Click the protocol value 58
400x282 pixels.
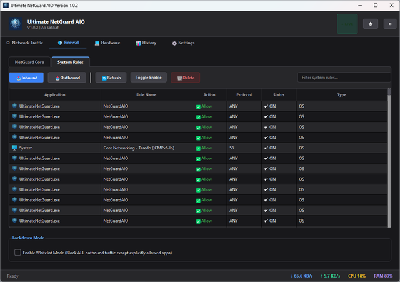[231, 148]
